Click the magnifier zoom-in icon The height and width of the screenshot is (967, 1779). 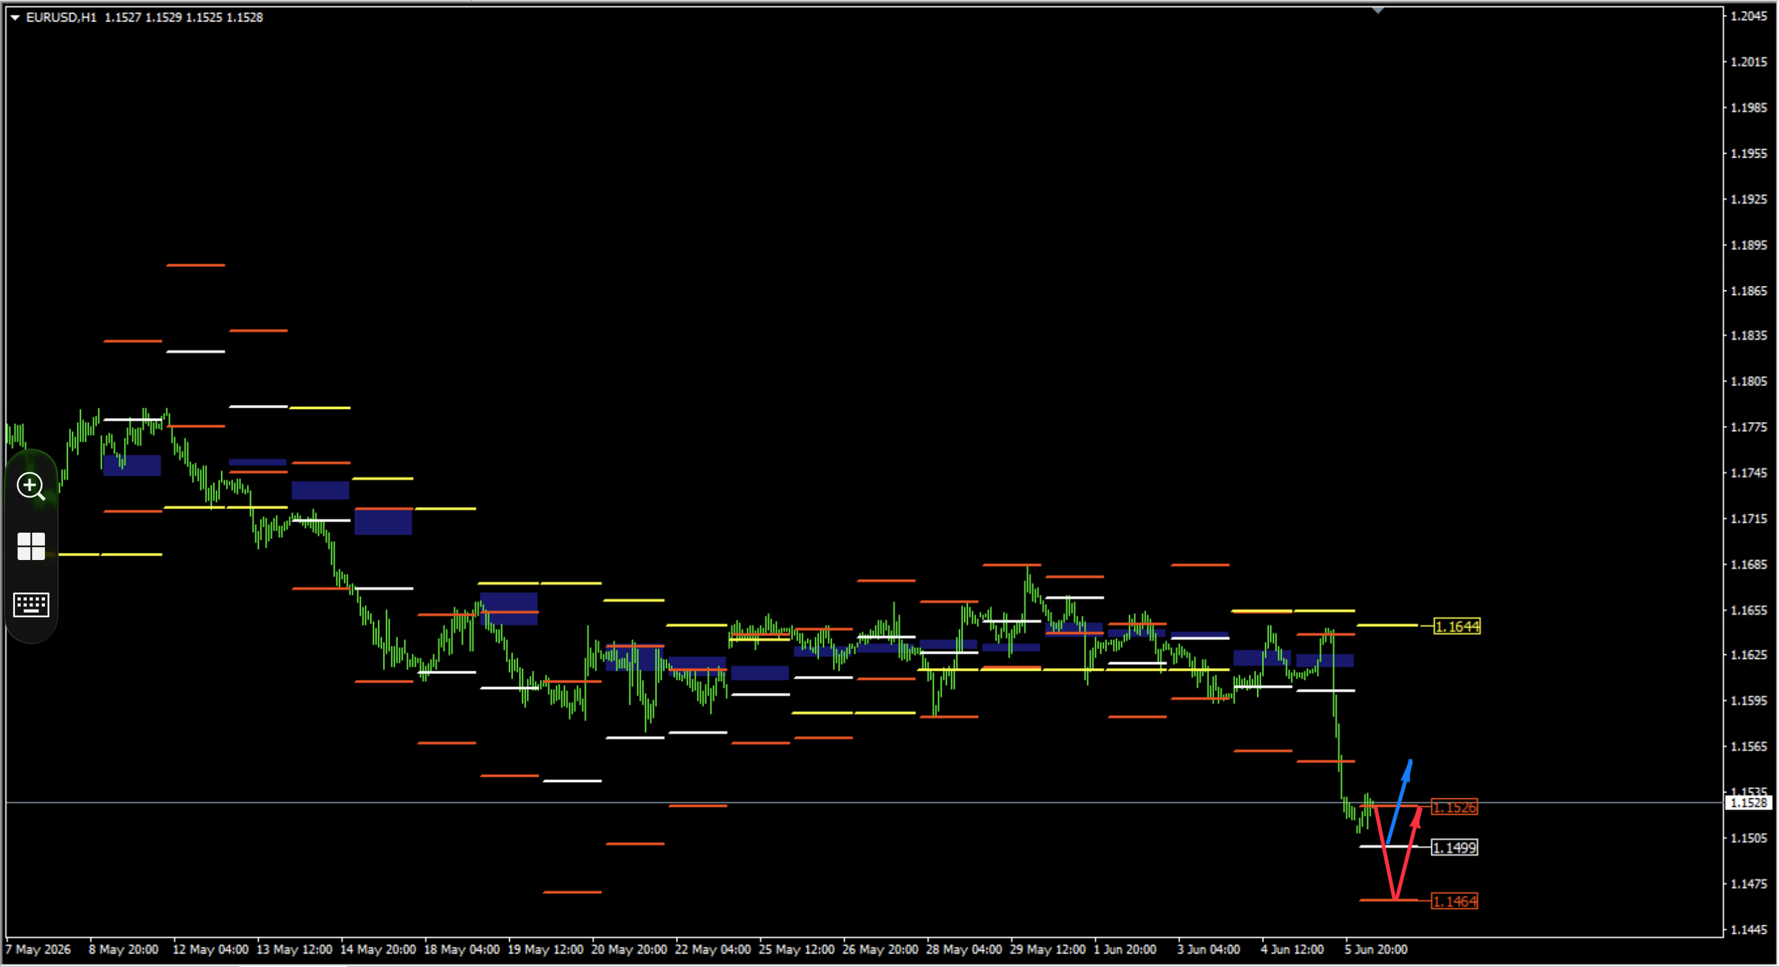point(31,486)
